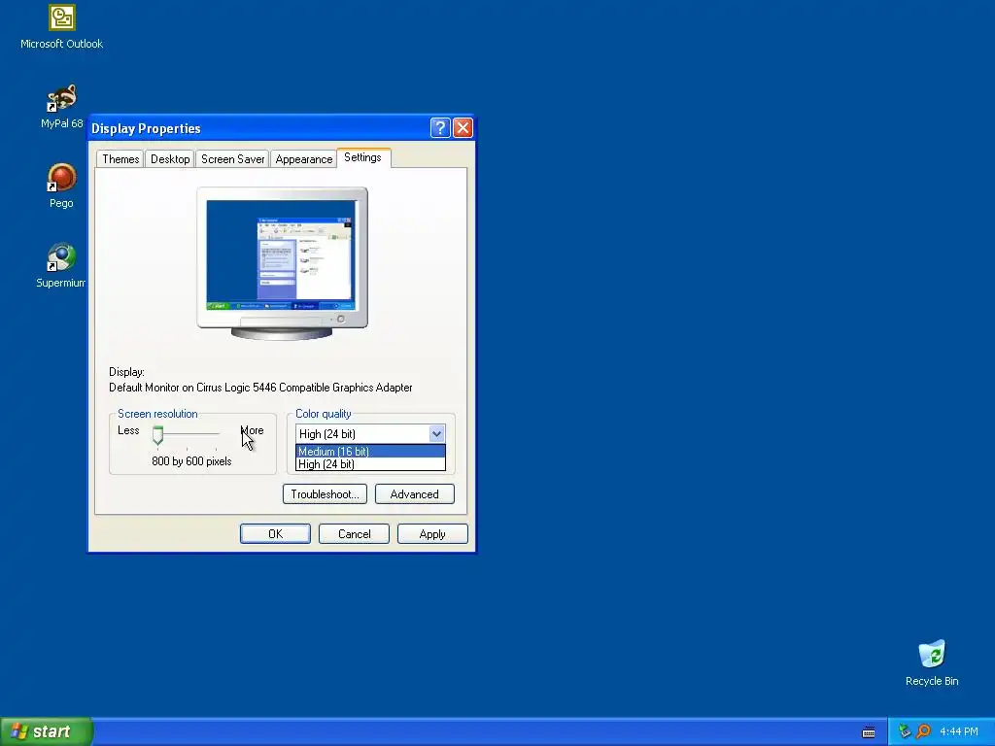Open the Microsoft Outlook desktop icon
Image resolution: width=995 pixels, height=746 pixels.
pyautogui.click(x=61, y=26)
